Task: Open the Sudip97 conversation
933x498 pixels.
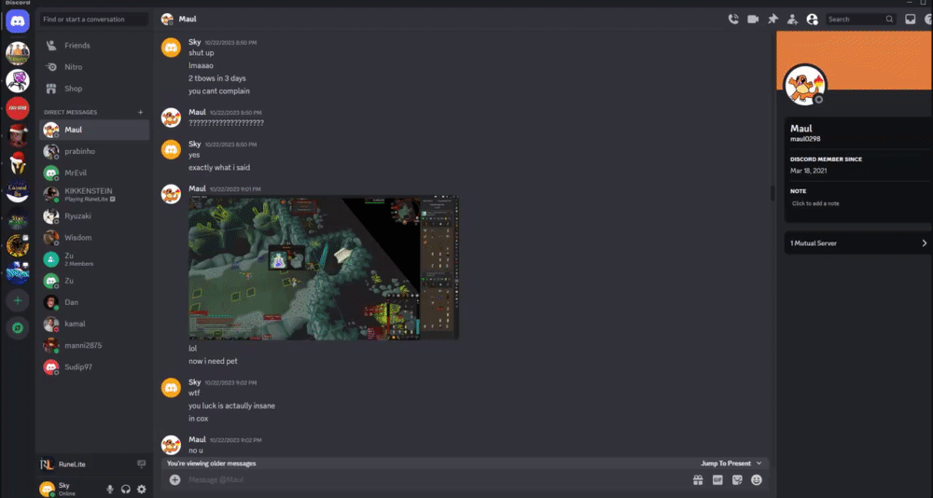Action: pyautogui.click(x=94, y=367)
